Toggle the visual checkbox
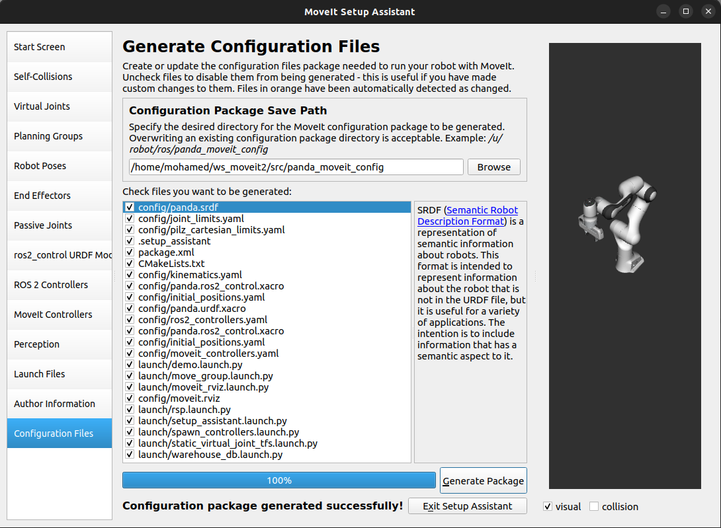Screen dimensions: 721x528 (548, 506)
